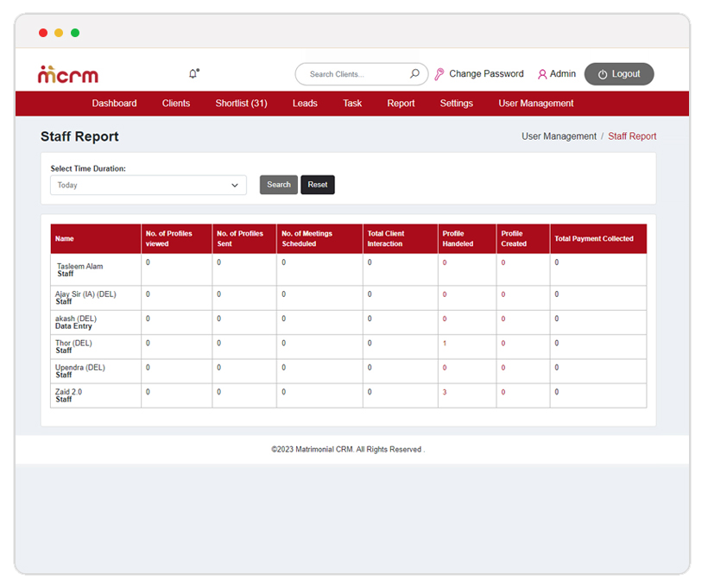Click the notification bell icon

(193, 74)
